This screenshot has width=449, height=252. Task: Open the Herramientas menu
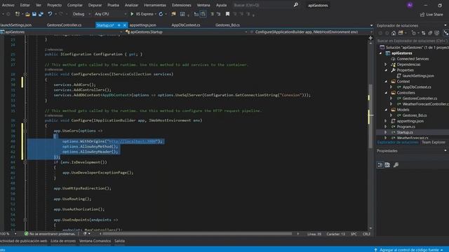(x=155, y=5)
